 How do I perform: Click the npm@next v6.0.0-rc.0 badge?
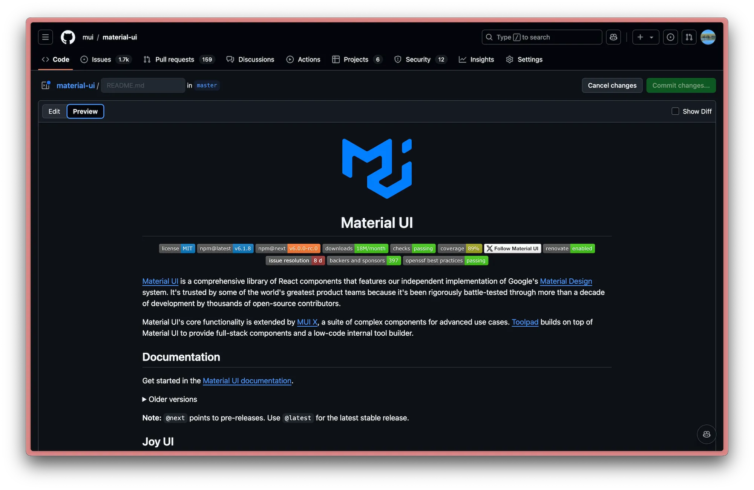288,249
